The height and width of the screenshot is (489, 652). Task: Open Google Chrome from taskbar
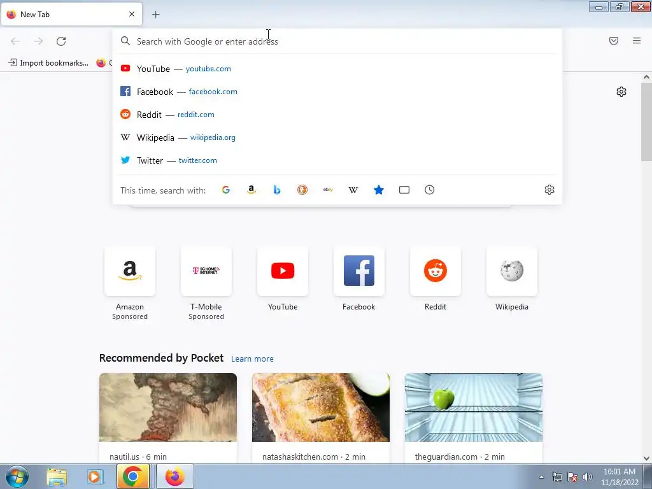tap(133, 476)
